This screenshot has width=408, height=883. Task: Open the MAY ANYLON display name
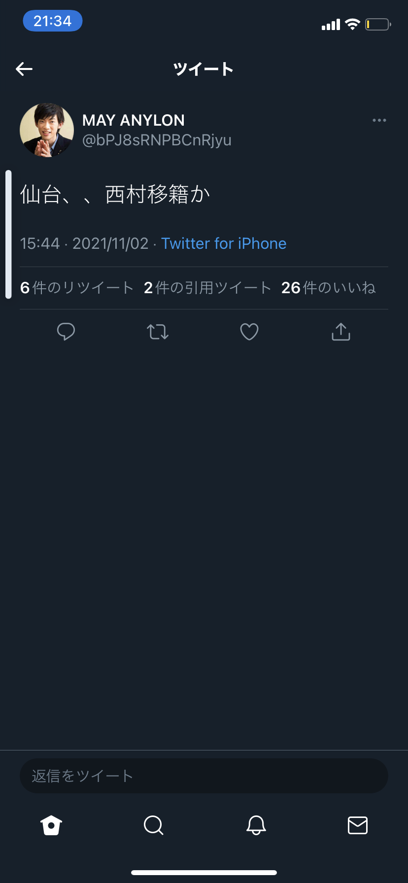pyautogui.click(x=134, y=120)
